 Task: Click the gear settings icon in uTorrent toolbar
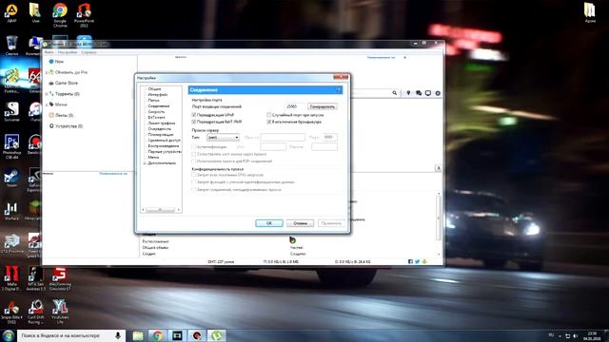pos(438,93)
